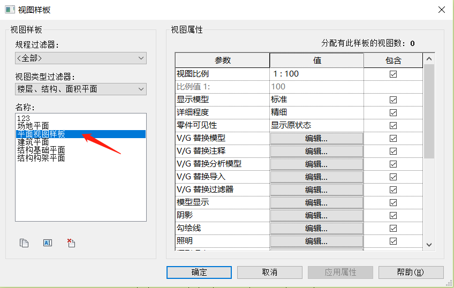454x288 pixels.
Task: Click the scrollbar down arrow in properties table
Action: pos(429,244)
